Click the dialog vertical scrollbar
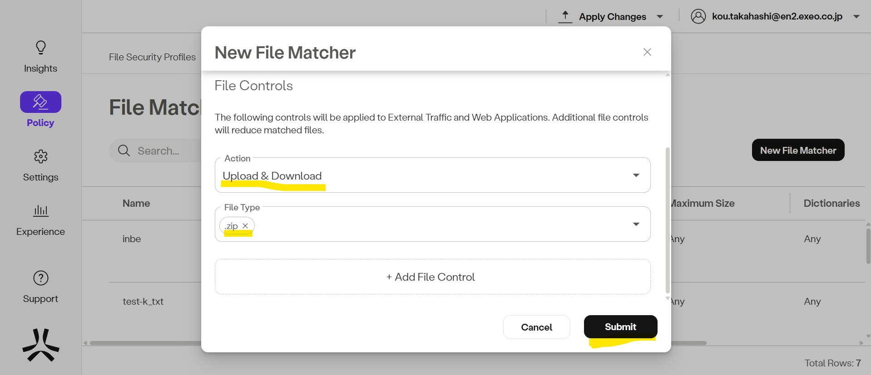Screen dimensions: 871x375 (x=667, y=220)
